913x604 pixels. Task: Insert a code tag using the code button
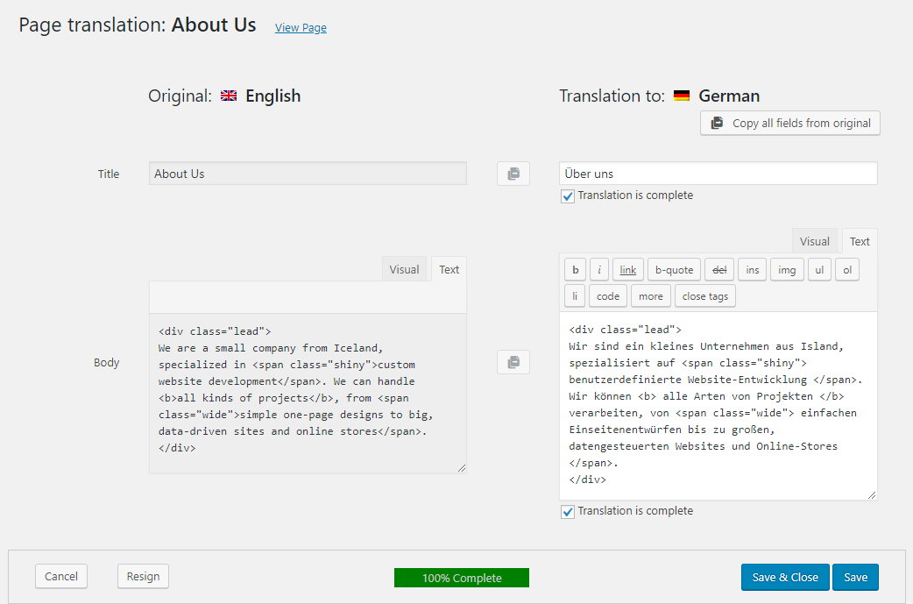[607, 295]
